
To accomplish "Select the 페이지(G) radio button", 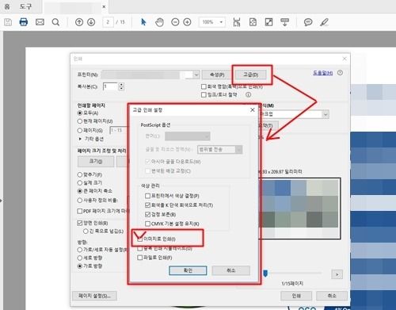I will tap(80, 130).
